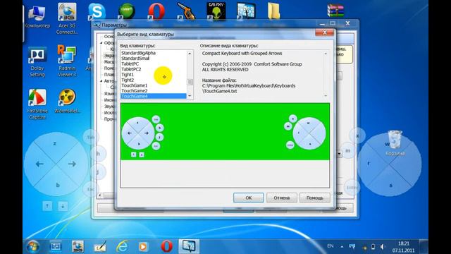Tap the left arrow on the on-screen gamepad
This screenshot has height=254, width=451.
pyautogui.click(x=39, y=164)
